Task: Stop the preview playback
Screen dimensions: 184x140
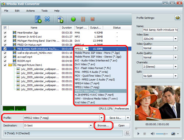Action: pyautogui.click(x=145, y=134)
